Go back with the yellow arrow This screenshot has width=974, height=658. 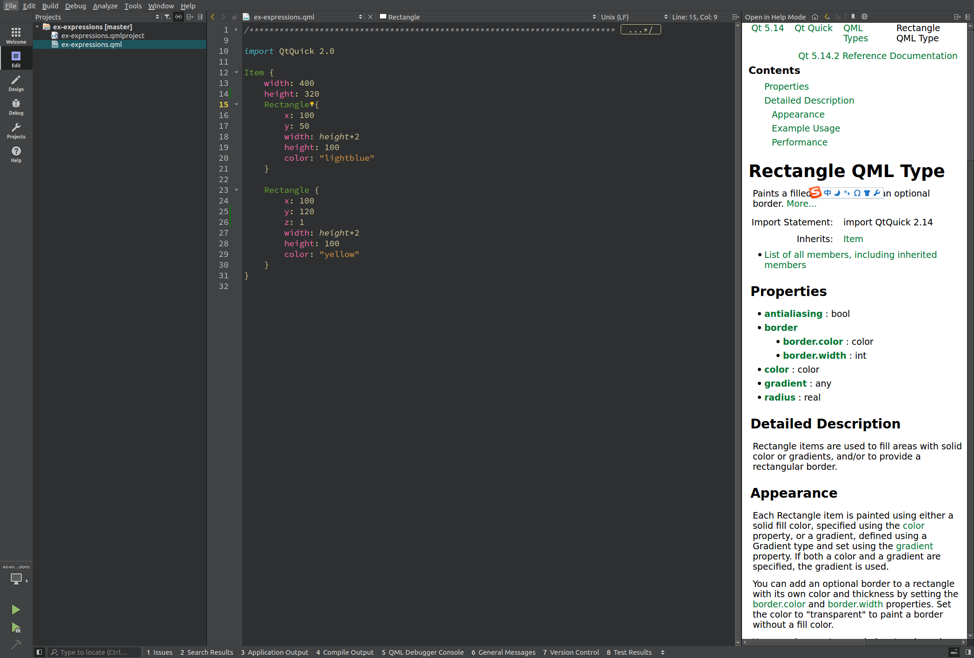point(213,17)
